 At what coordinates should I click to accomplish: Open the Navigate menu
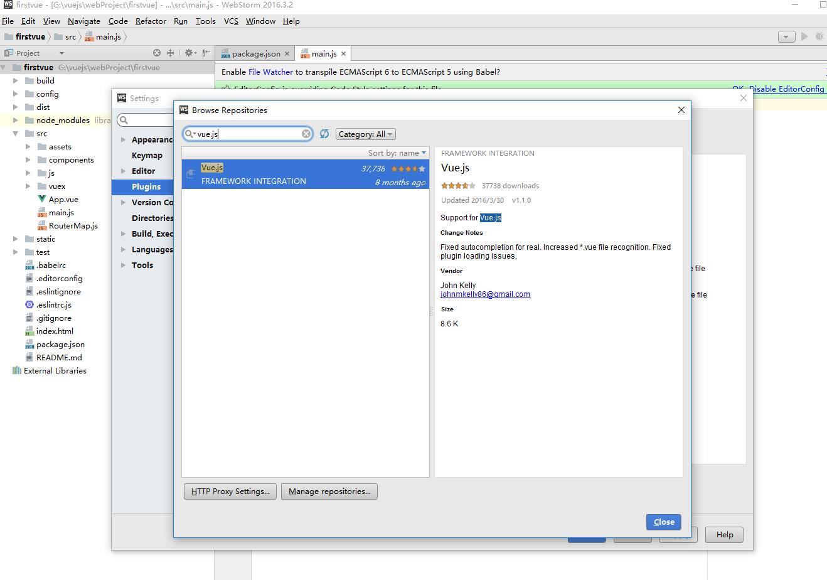pos(84,21)
